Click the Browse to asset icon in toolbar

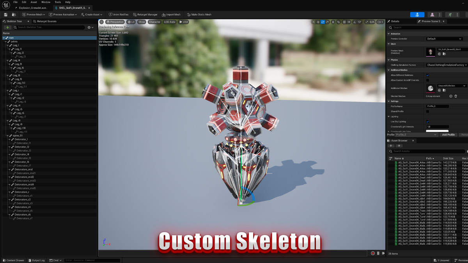click(14, 15)
